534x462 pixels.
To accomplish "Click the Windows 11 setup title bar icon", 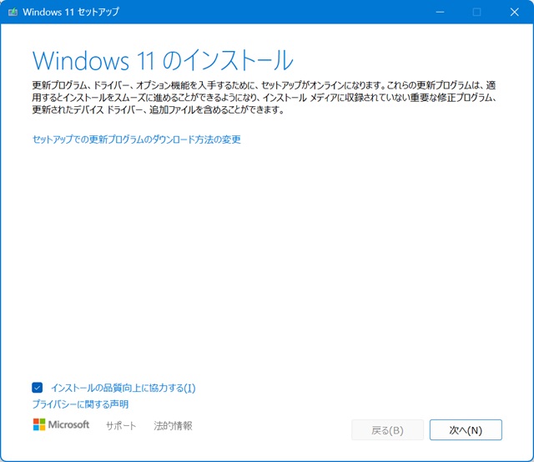I will 13,13.
